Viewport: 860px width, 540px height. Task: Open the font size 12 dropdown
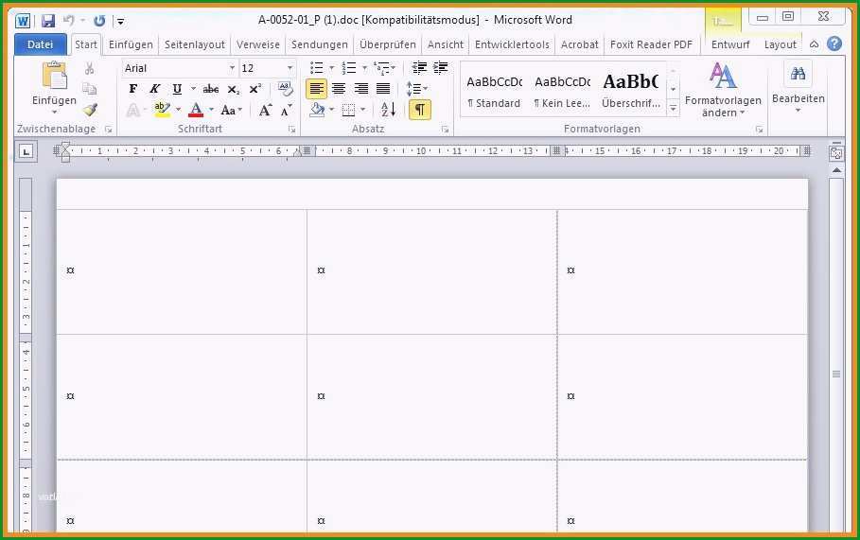290,68
